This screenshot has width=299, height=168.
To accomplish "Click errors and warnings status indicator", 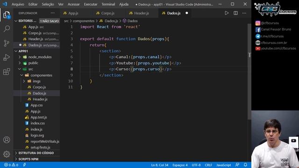I will (x=11, y=165).
